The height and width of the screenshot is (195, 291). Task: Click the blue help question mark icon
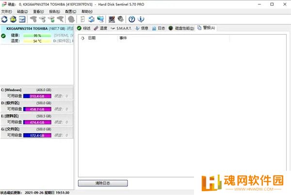point(131,19)
